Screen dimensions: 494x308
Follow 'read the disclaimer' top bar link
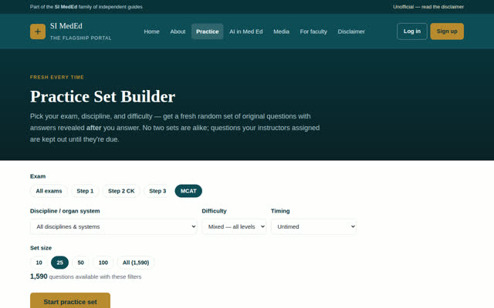442,7
